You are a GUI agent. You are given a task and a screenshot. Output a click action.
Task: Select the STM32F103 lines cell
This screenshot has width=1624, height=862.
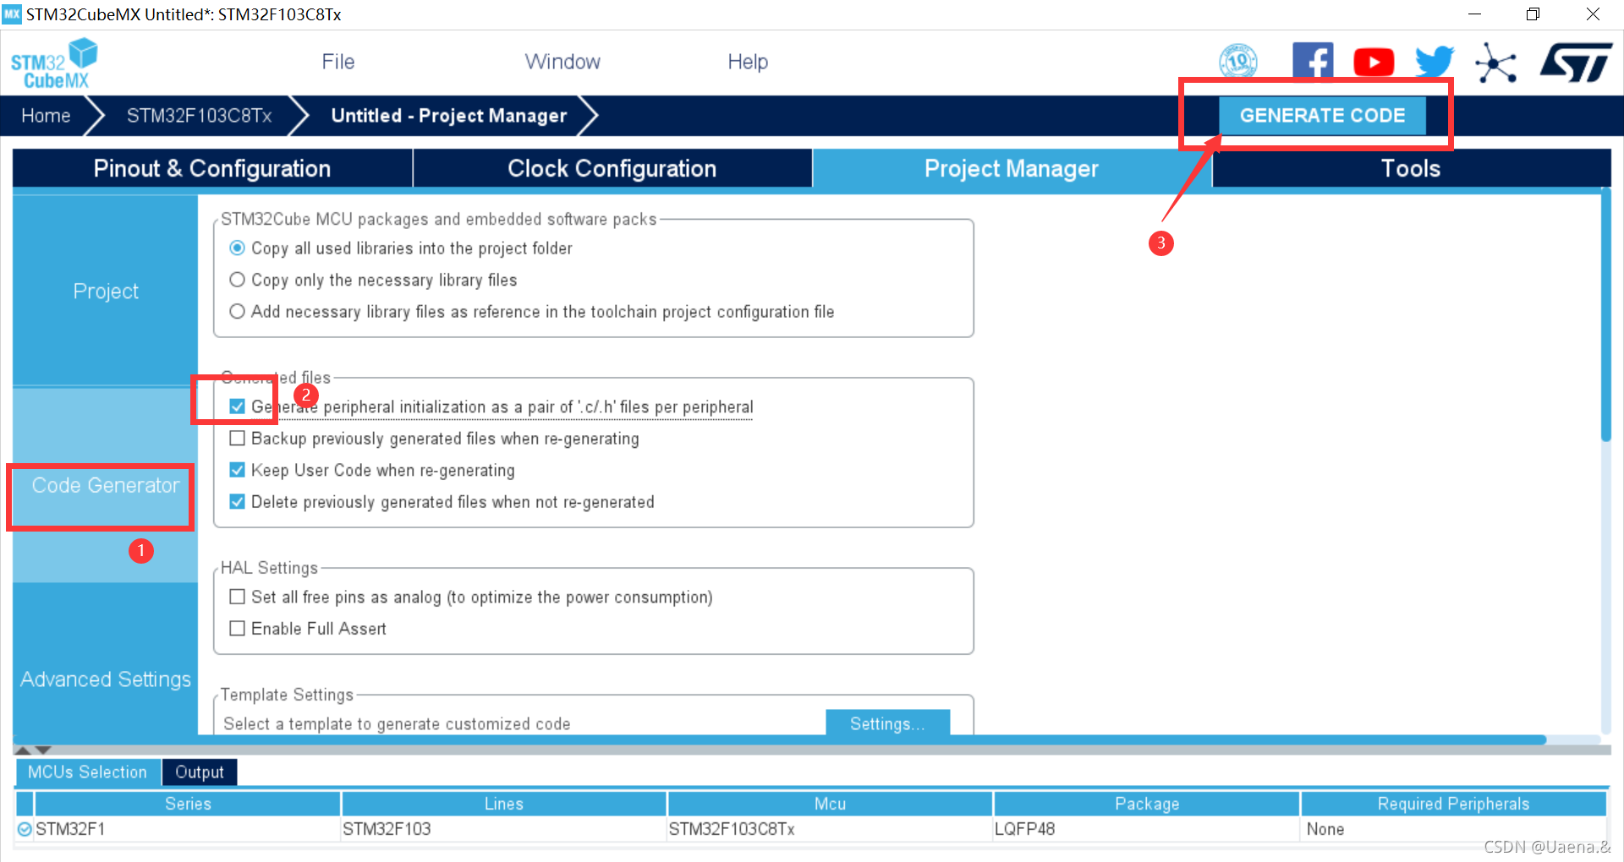(x=504, y=829)
